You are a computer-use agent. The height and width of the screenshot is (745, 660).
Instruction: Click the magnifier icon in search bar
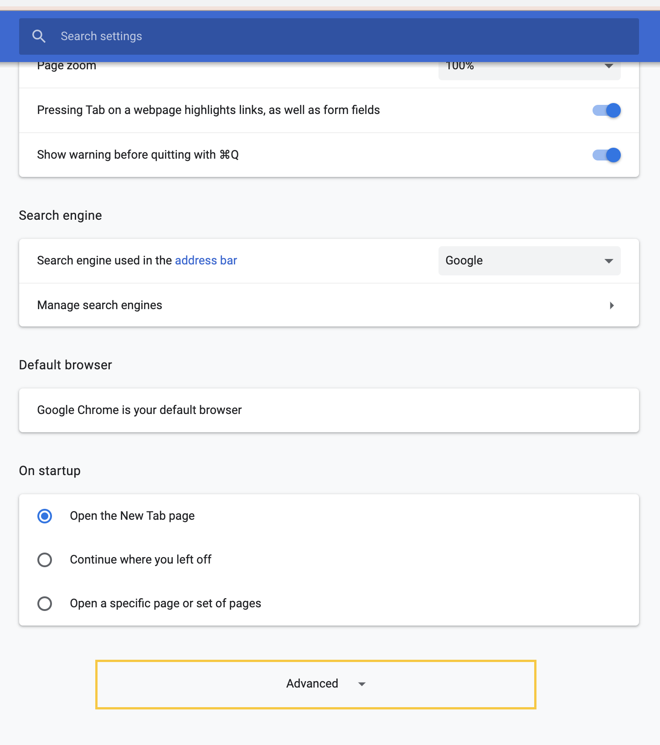(x=39, y=36)
